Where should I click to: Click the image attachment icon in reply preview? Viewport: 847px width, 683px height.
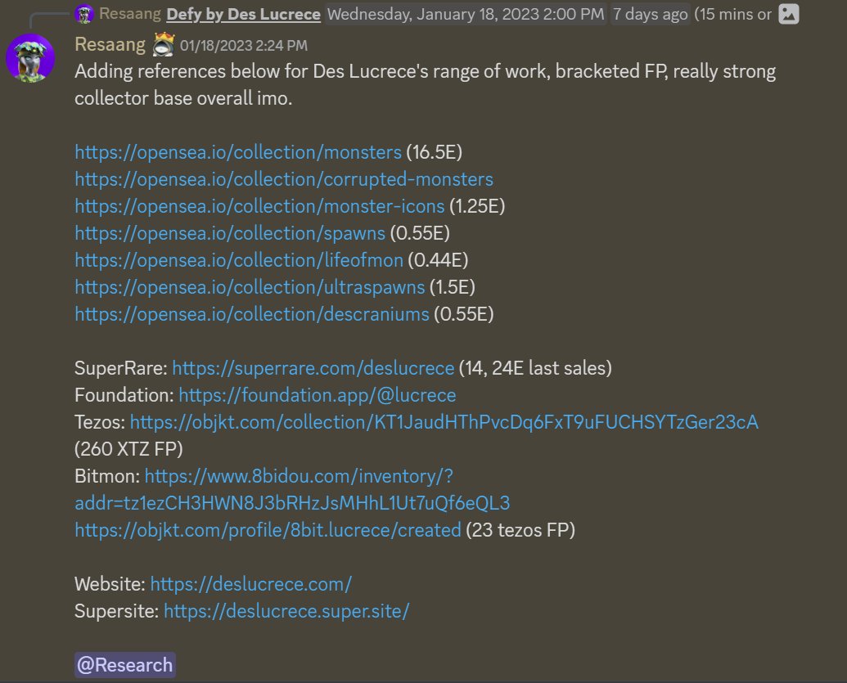pos(788,14)
